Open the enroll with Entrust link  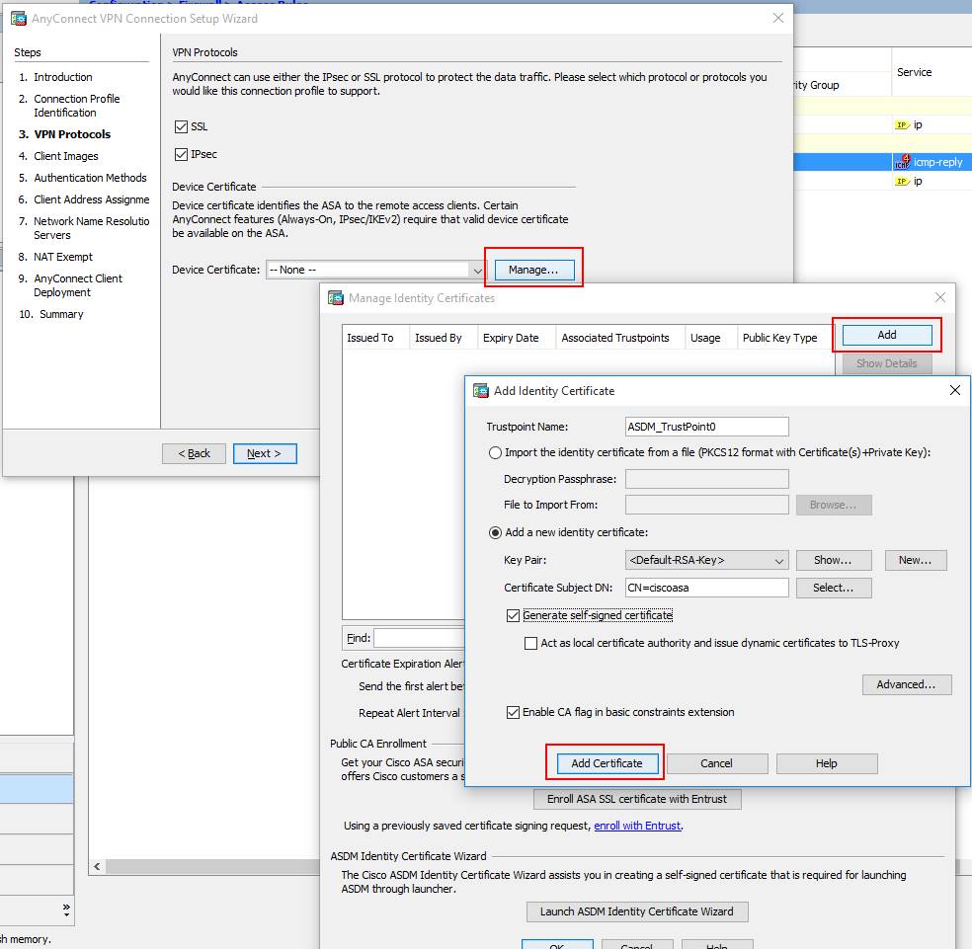637,826
